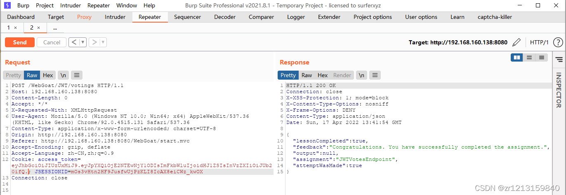This screenshot has width=566, height=195.
Task: Switch Response view to Pretty
Action: coord(288,75)
